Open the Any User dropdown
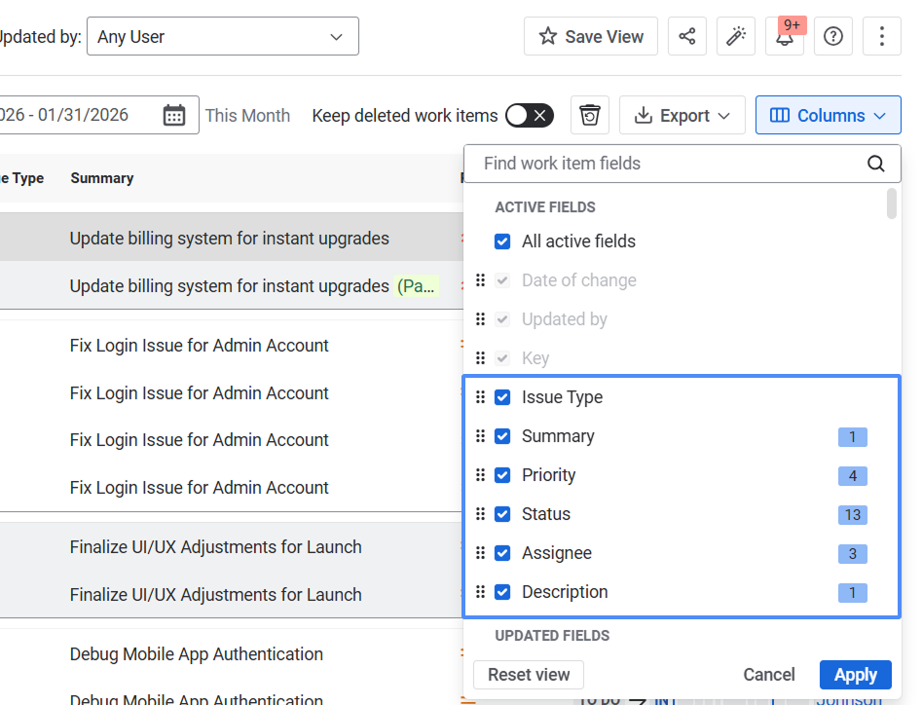This screenshot has width=922, height=705. pos(222,37)
